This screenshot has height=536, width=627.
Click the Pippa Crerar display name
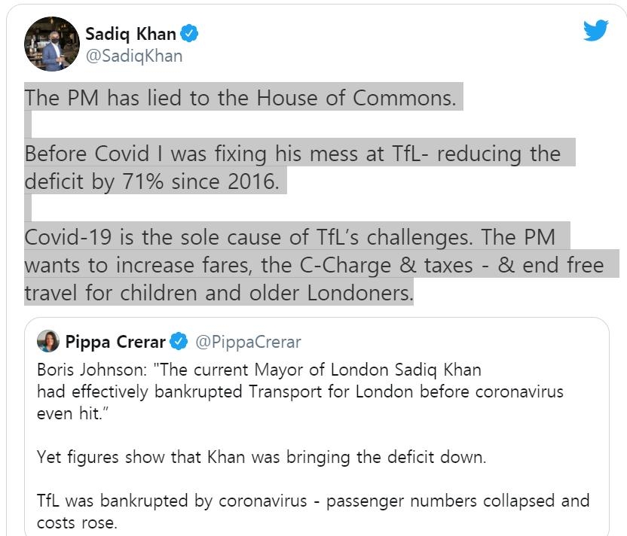pyautogui.click(x=115, y=342)
